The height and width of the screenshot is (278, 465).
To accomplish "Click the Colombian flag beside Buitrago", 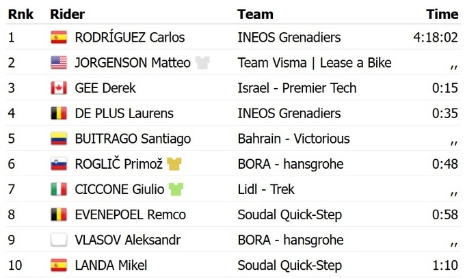I will click(x=59, y=139).
